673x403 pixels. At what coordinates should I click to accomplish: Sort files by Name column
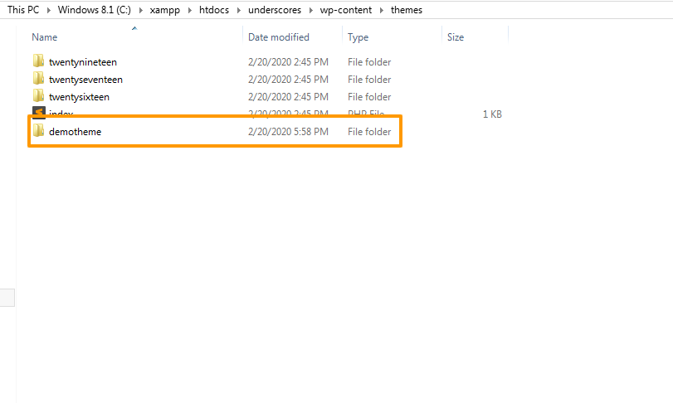click(44, 37)
